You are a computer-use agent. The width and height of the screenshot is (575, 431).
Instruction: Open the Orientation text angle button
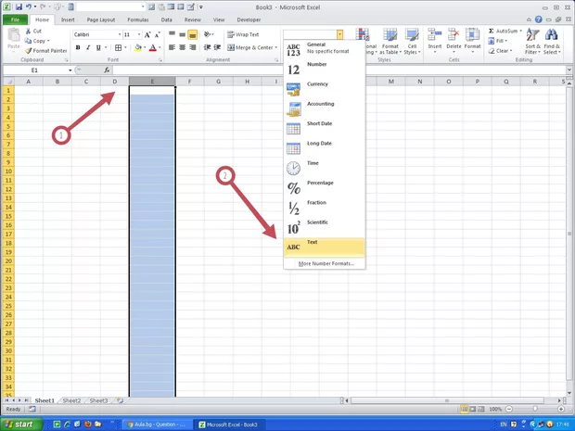pos(209,34)
